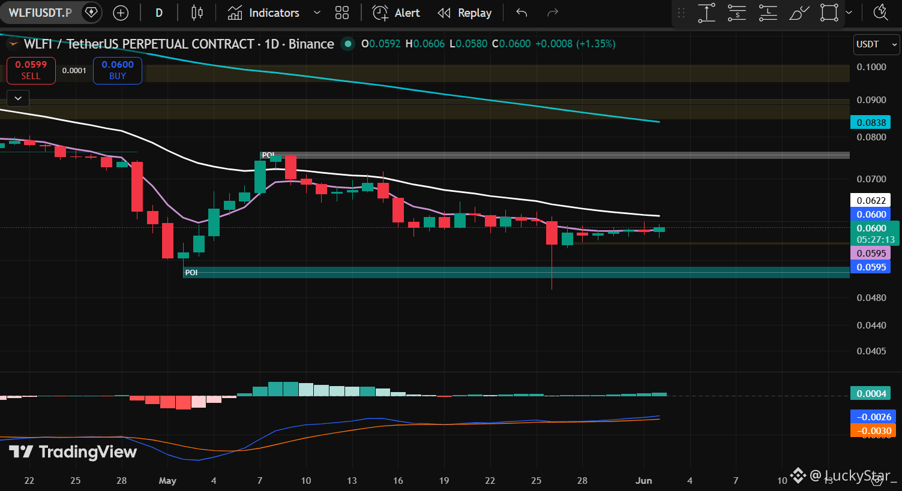The width and height of the screenshot is (902, 491).
Task: Open the Indicators dialog
Action: point(263,13)
